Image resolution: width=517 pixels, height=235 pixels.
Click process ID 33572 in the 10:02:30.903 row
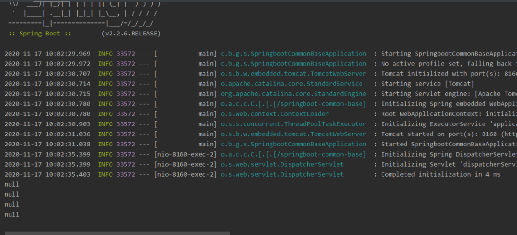coord(125,124)
